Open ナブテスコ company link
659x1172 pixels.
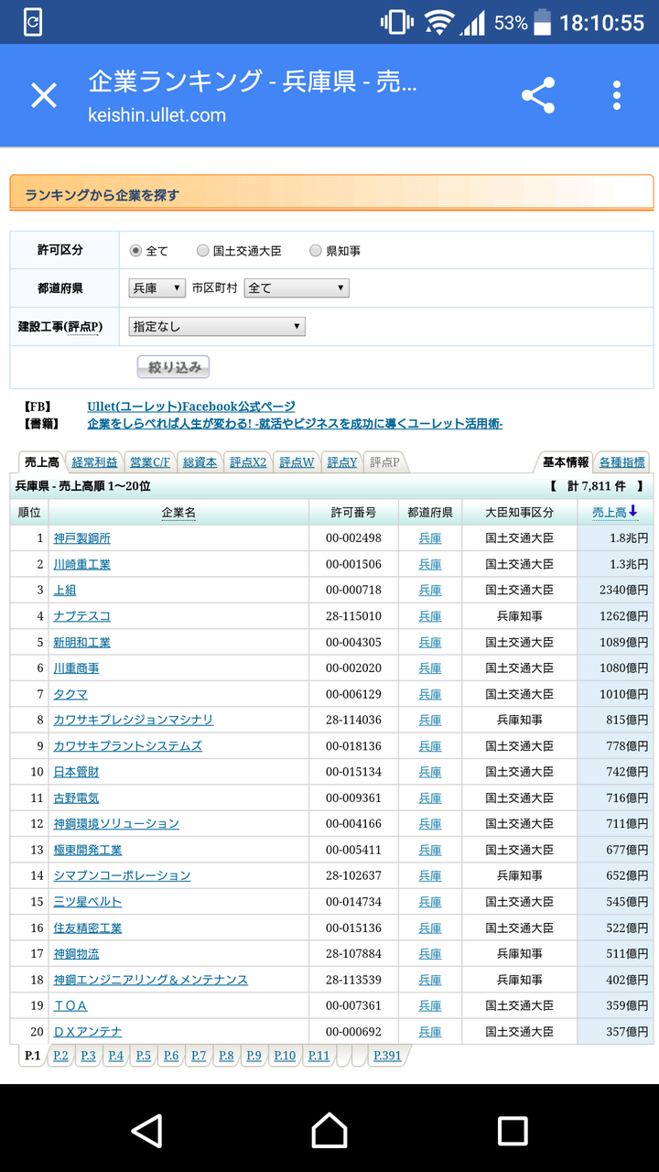tap(82, 616)
